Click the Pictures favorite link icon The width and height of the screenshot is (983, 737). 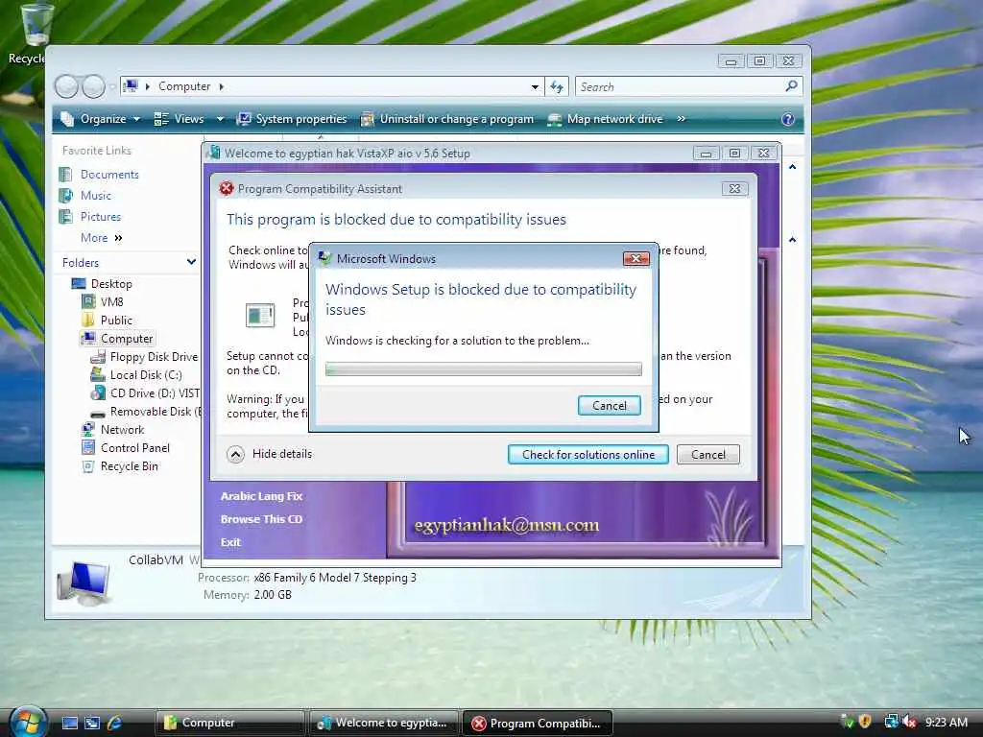(x=65, y=217)
